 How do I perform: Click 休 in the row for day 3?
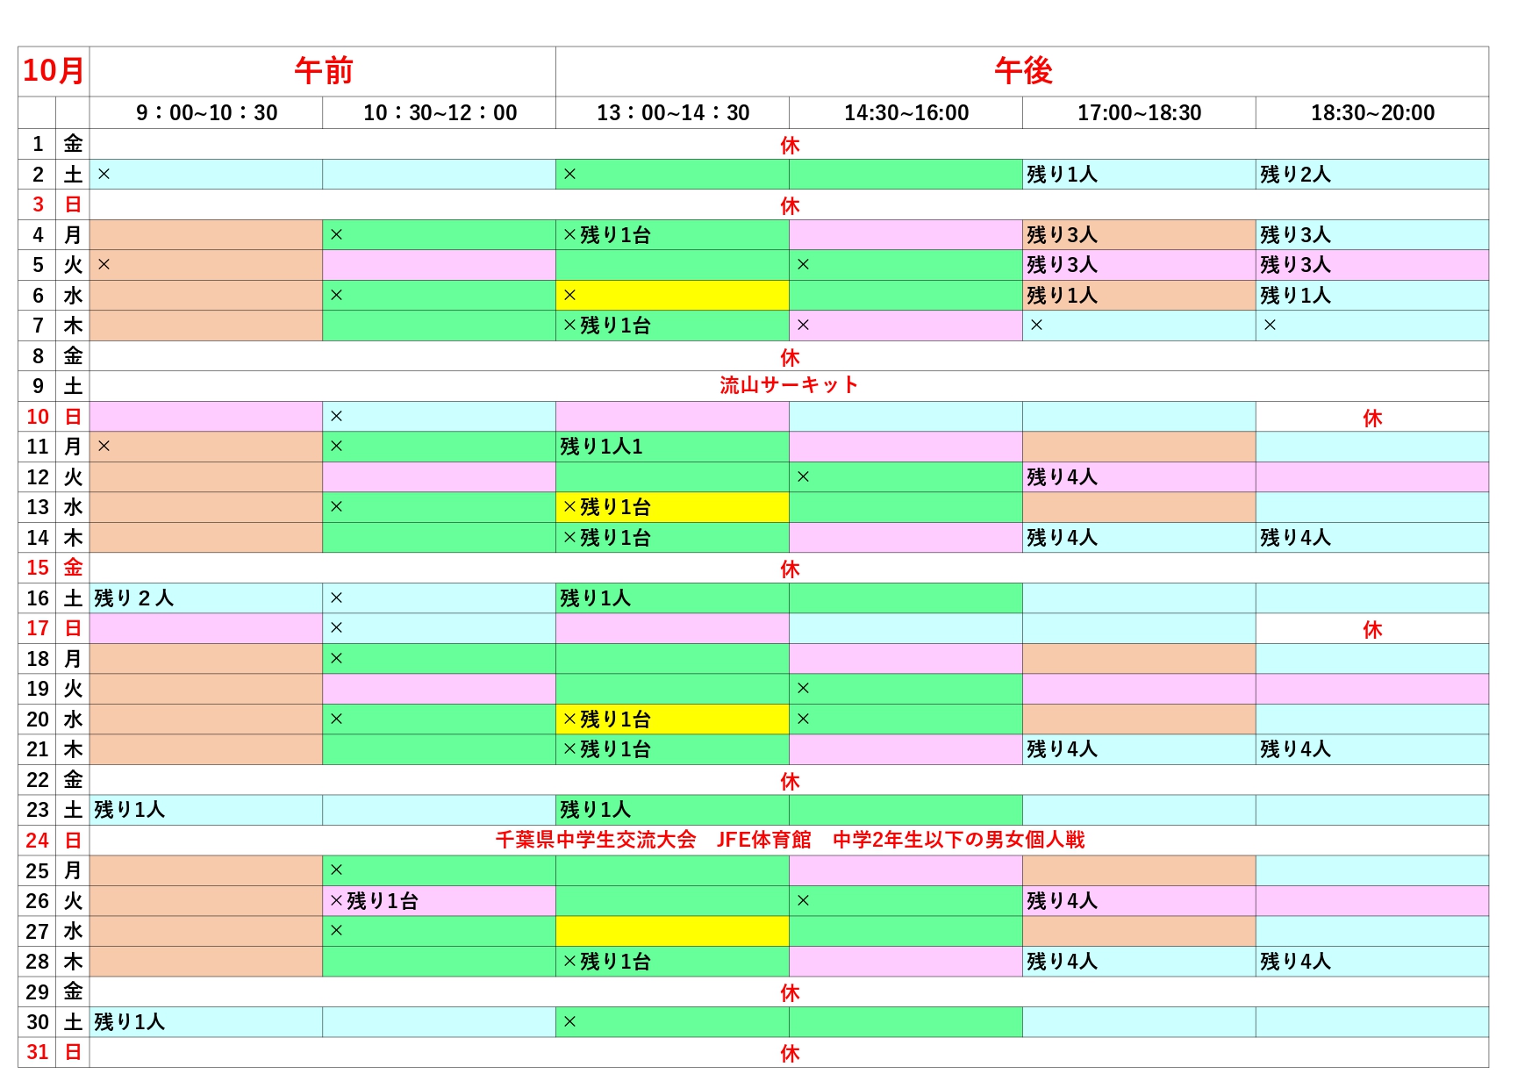[x=790, y=206]
